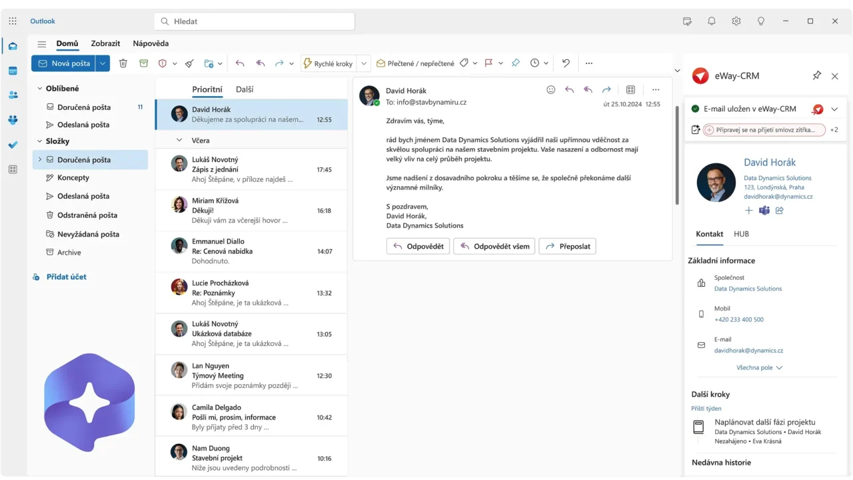Click the Reply arrow in toolbar
The height and width of the screenshot is (480, 853).
coord(240,63)
